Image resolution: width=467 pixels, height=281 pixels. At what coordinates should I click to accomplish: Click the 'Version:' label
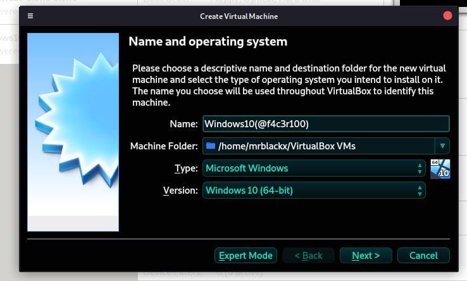(180, 190)
